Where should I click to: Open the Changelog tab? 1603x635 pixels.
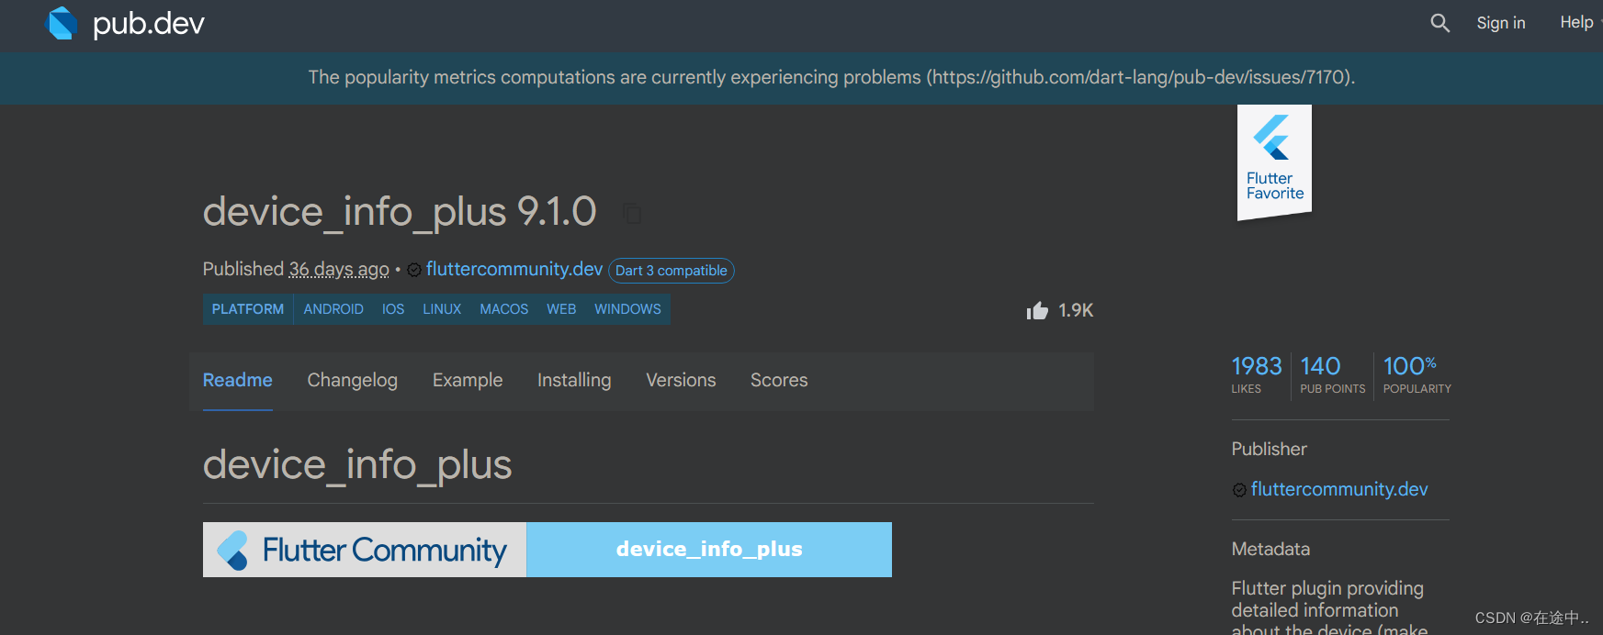(353, 380)
